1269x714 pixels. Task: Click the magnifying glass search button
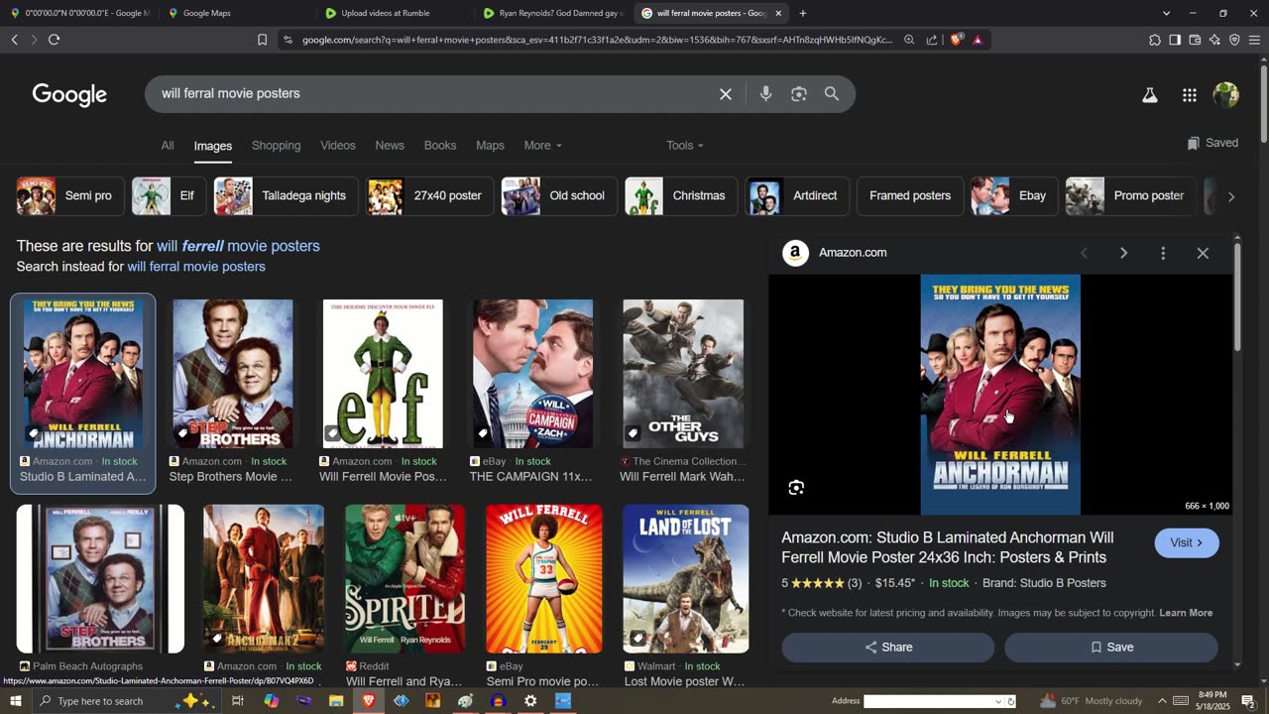[832, 94]
